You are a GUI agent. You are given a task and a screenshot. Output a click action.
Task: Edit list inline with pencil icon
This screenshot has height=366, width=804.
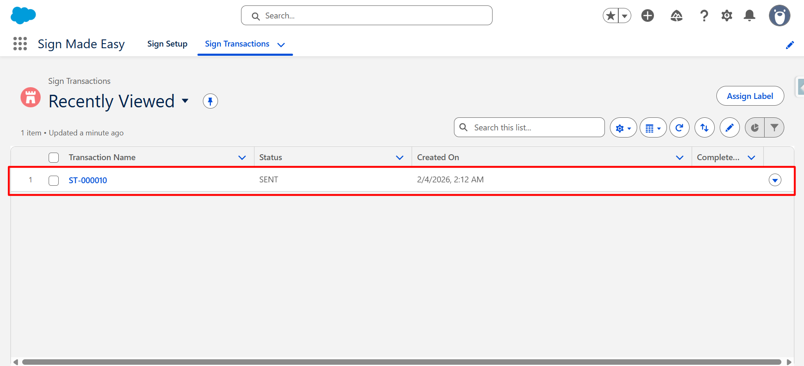pos(729,128)
